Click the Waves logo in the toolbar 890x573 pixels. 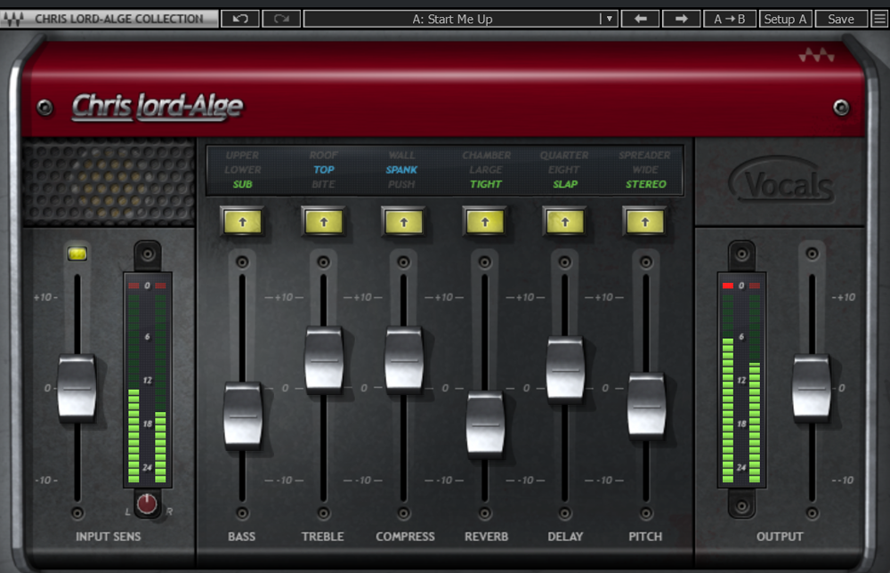click(x=13, y=19)
